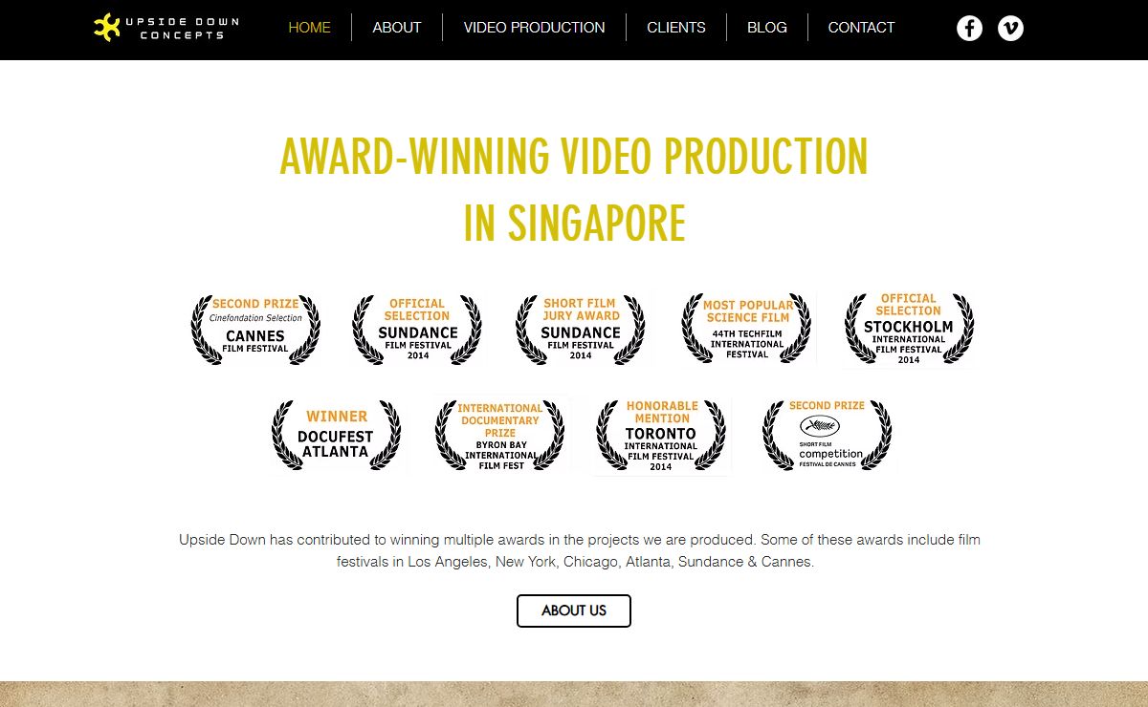The image size is (1148, 707).
Task: Click the Toronto Honorable Mention laurel
Action: [x=661, y=436]
